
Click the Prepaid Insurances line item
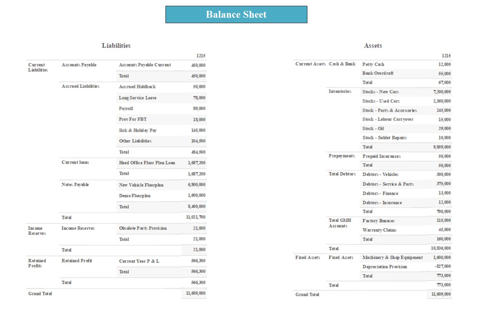click(x=381, y=156)
